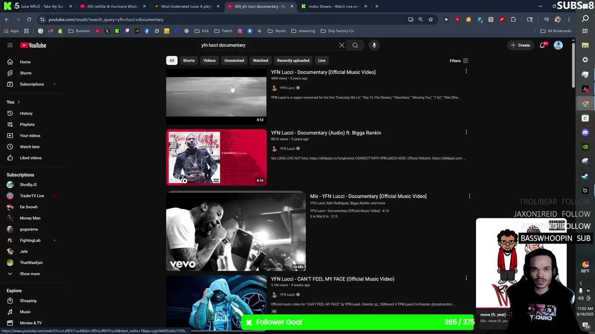595x334 pixels.
Task: Select the Recently uploaded filter chip
Action: pos(293,60)
